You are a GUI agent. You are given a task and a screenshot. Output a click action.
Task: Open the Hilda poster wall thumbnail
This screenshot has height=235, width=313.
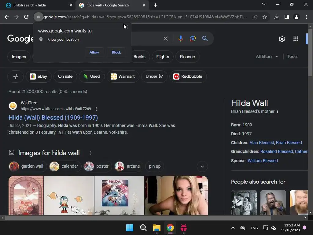click(x=119, y=196)
